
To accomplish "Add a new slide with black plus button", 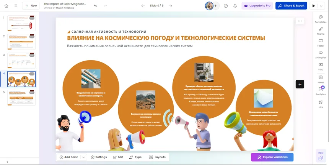I will pyautogui.click(x=300, y=84).
